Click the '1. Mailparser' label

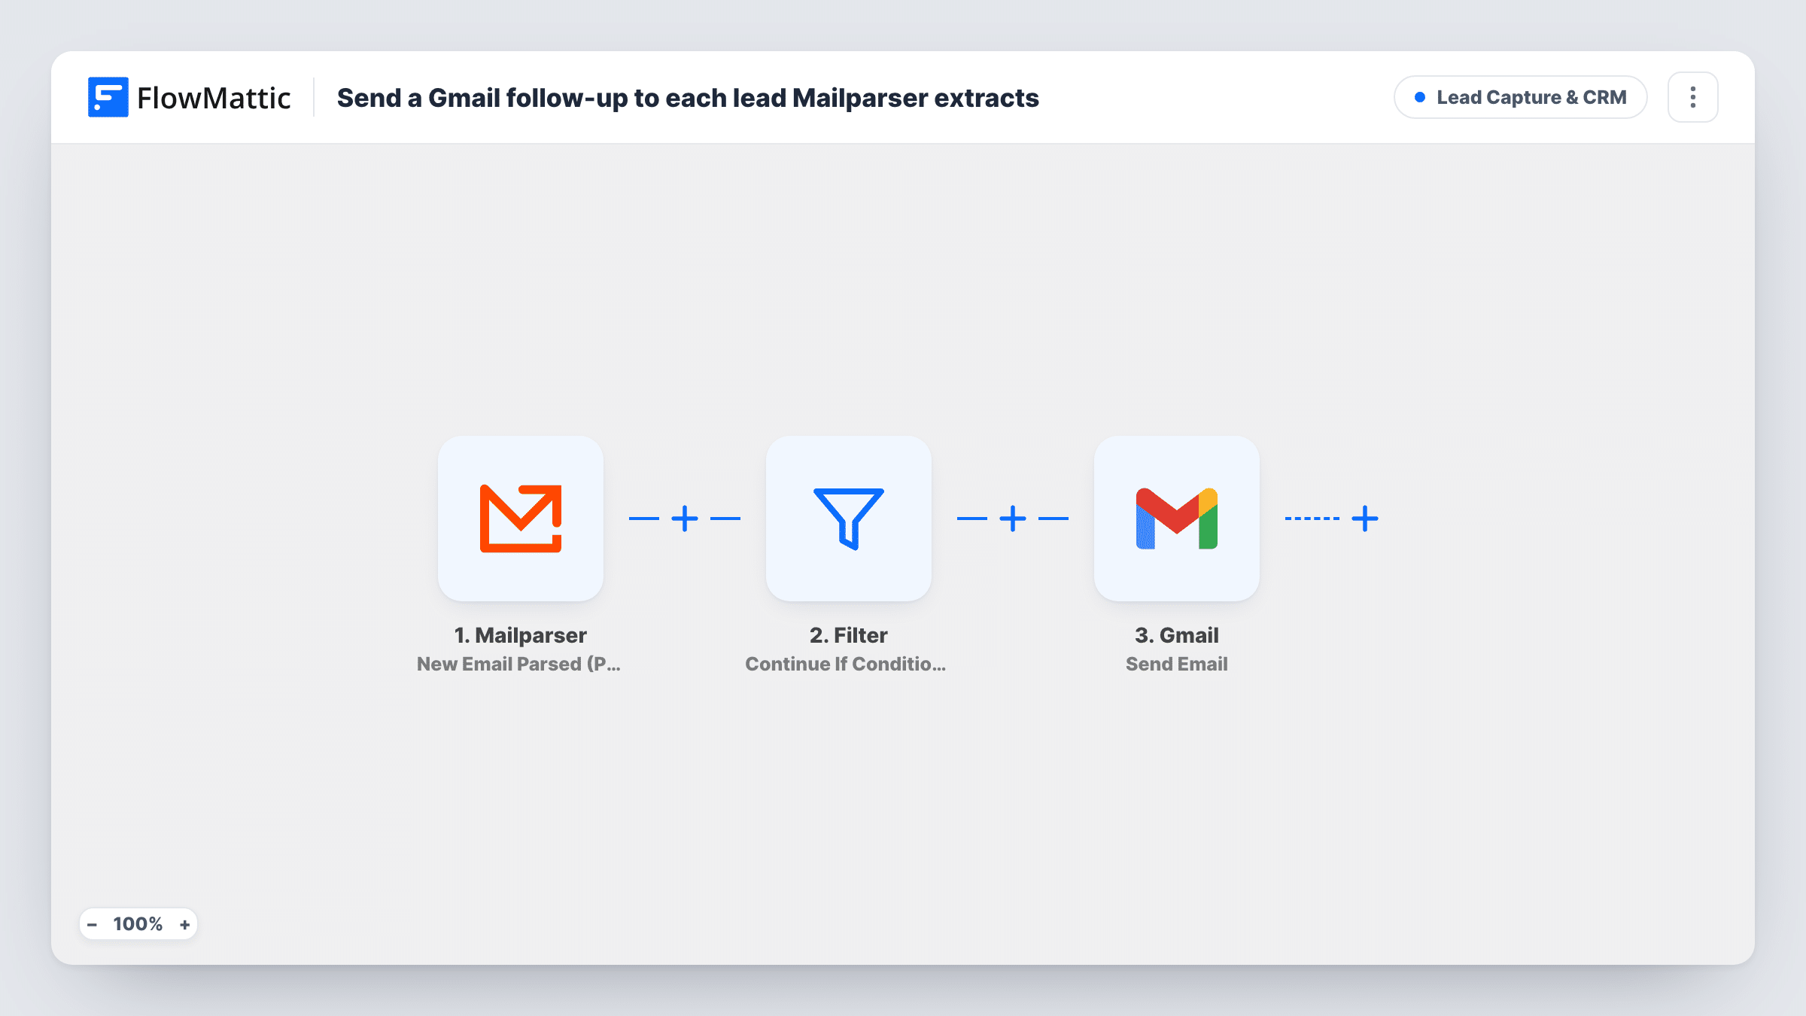coord(521,635)
